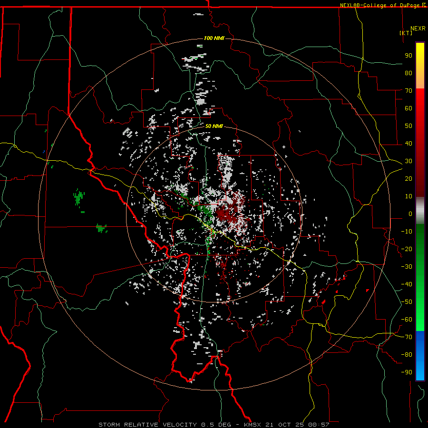Select the positive 80 knot scale label

pos(409,73)
